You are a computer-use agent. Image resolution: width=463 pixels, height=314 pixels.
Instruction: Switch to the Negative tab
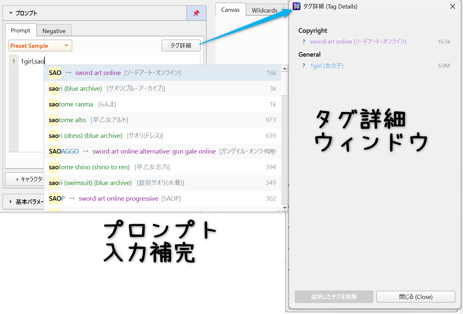click(54, 30)
